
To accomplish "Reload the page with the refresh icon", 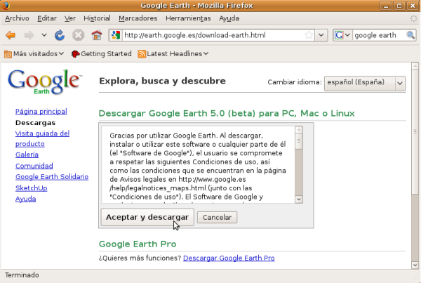I will click(60, 35).
